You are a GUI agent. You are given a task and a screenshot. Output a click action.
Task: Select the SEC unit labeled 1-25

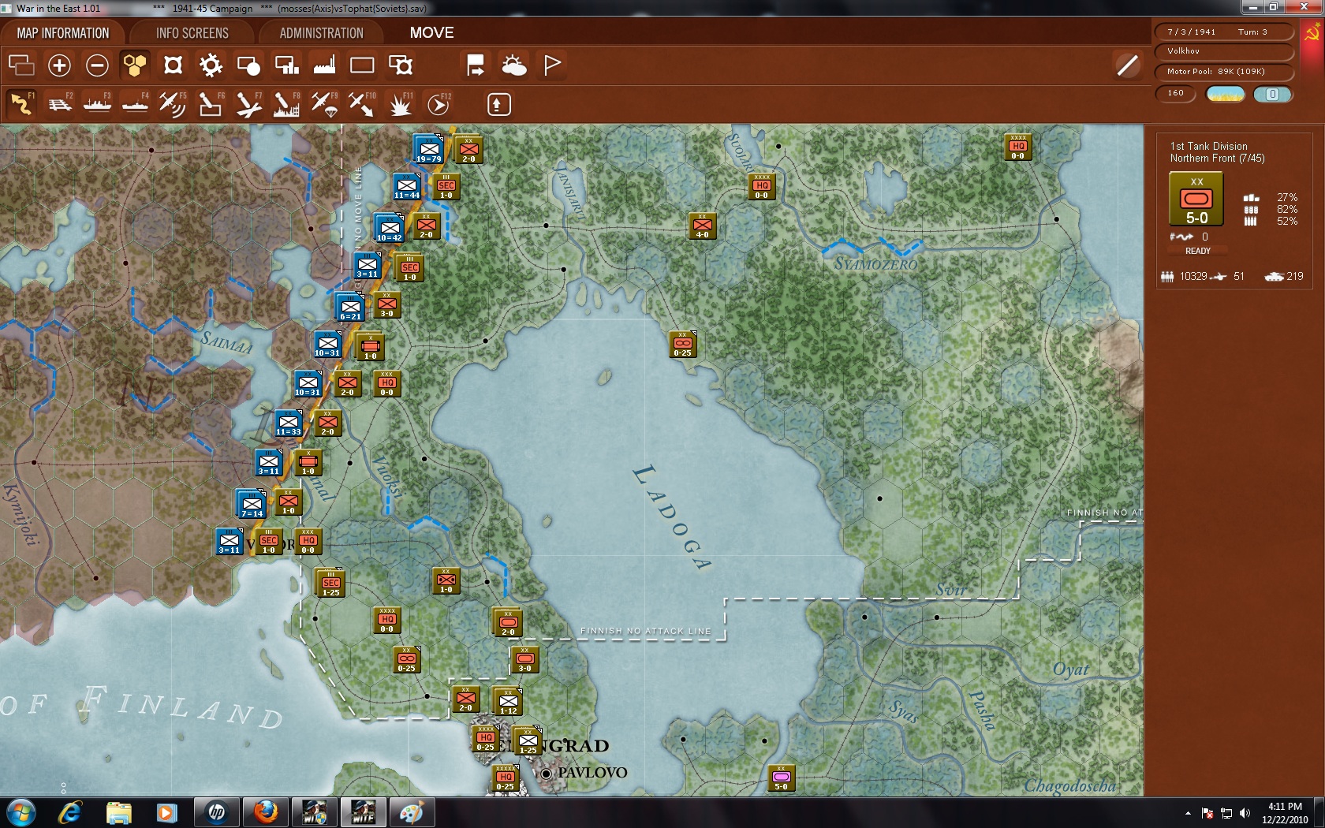click(330, 584)
